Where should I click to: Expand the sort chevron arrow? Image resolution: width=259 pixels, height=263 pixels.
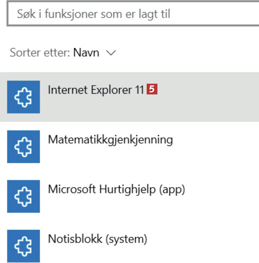click(110, 53)
